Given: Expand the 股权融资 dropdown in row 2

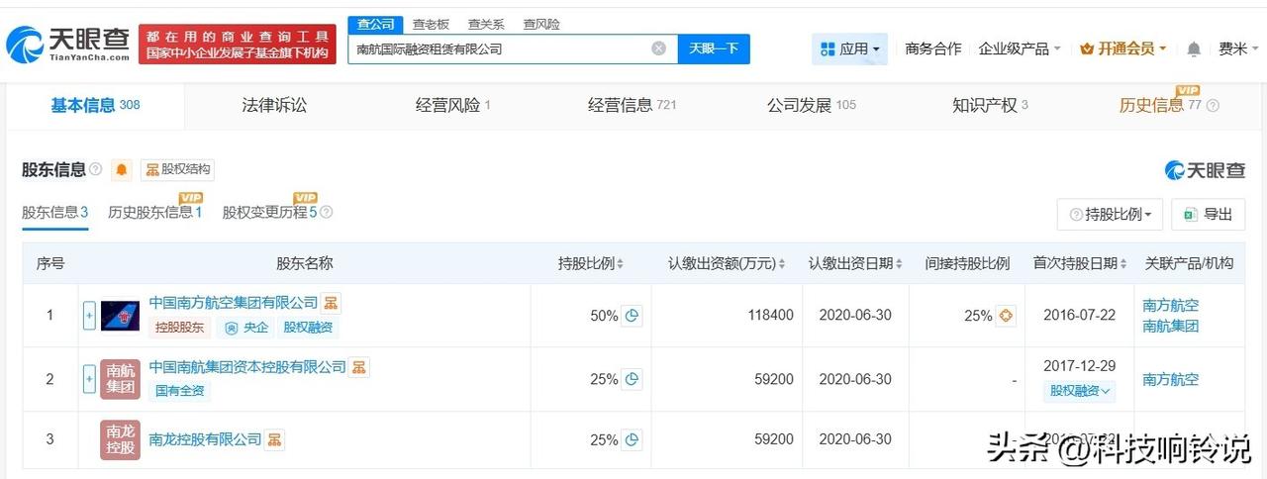Looking at the screenshot, I should 1079,391.
